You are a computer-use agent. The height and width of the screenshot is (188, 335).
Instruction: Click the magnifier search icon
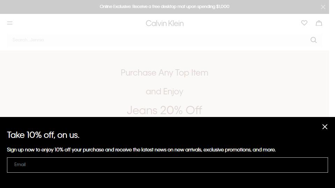point(313,40)
